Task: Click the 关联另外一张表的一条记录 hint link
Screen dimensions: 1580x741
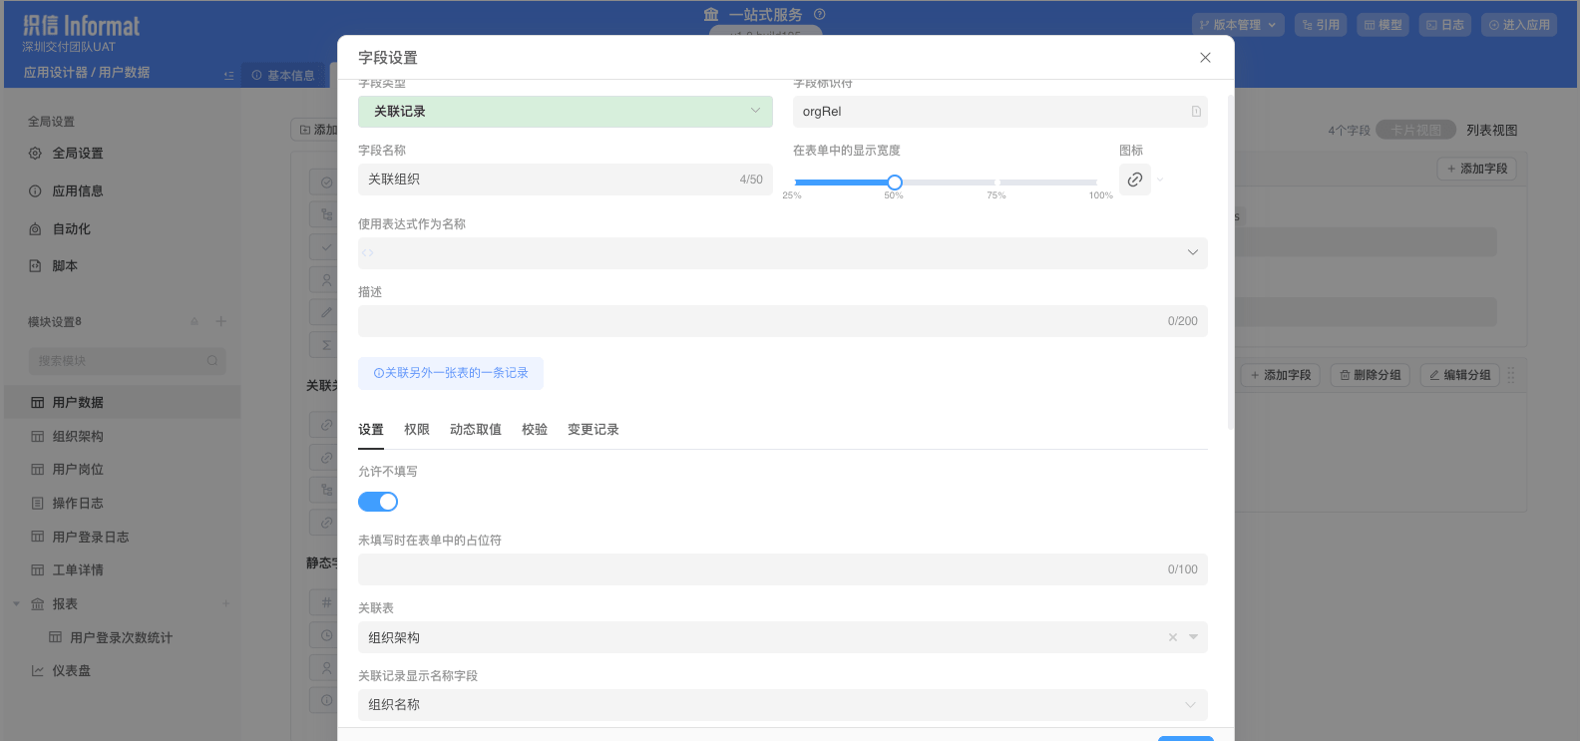Action: click(x=451, y=373)
